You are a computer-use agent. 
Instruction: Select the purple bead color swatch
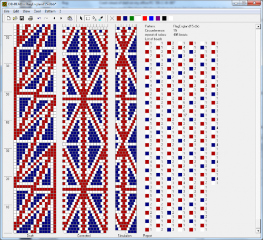tap(158, 18)
